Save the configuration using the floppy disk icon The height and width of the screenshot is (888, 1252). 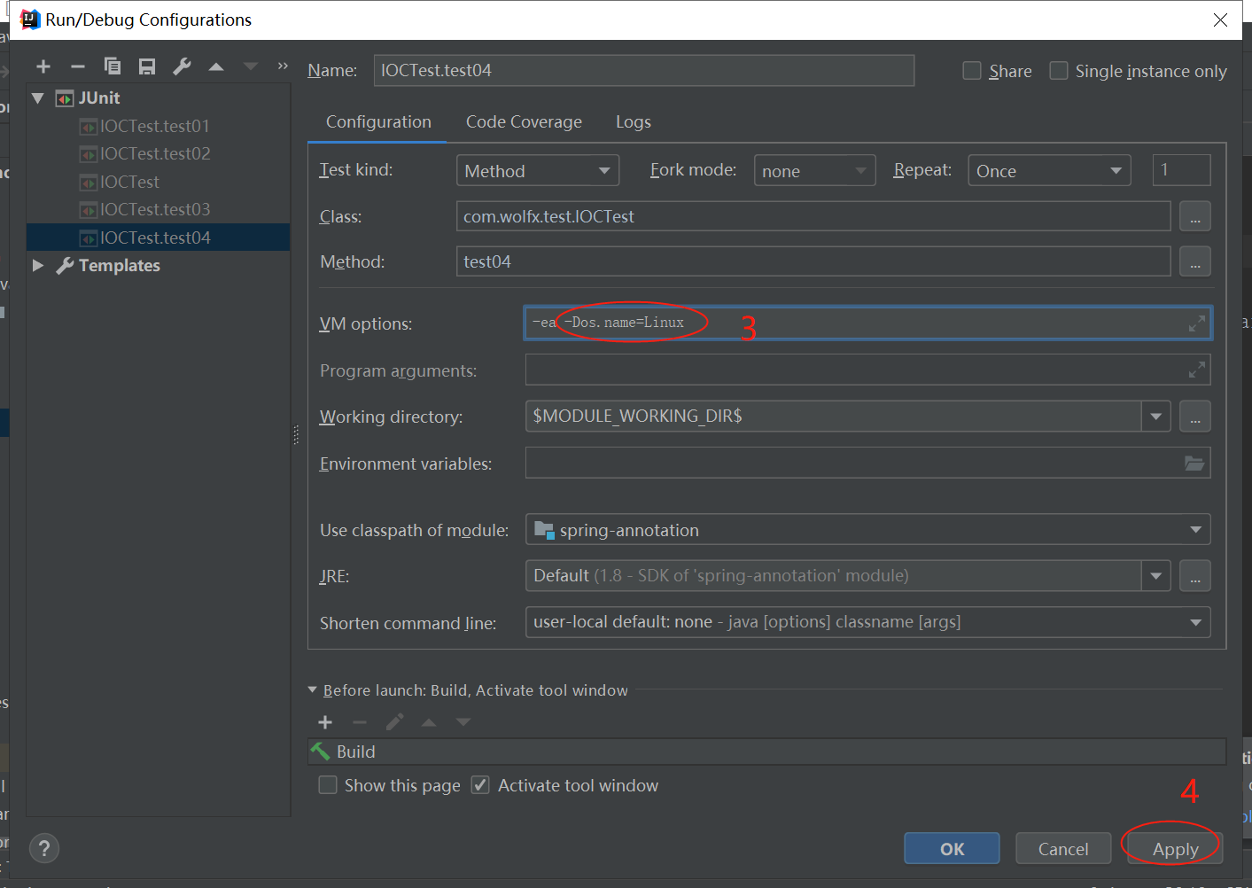[147, 66]
